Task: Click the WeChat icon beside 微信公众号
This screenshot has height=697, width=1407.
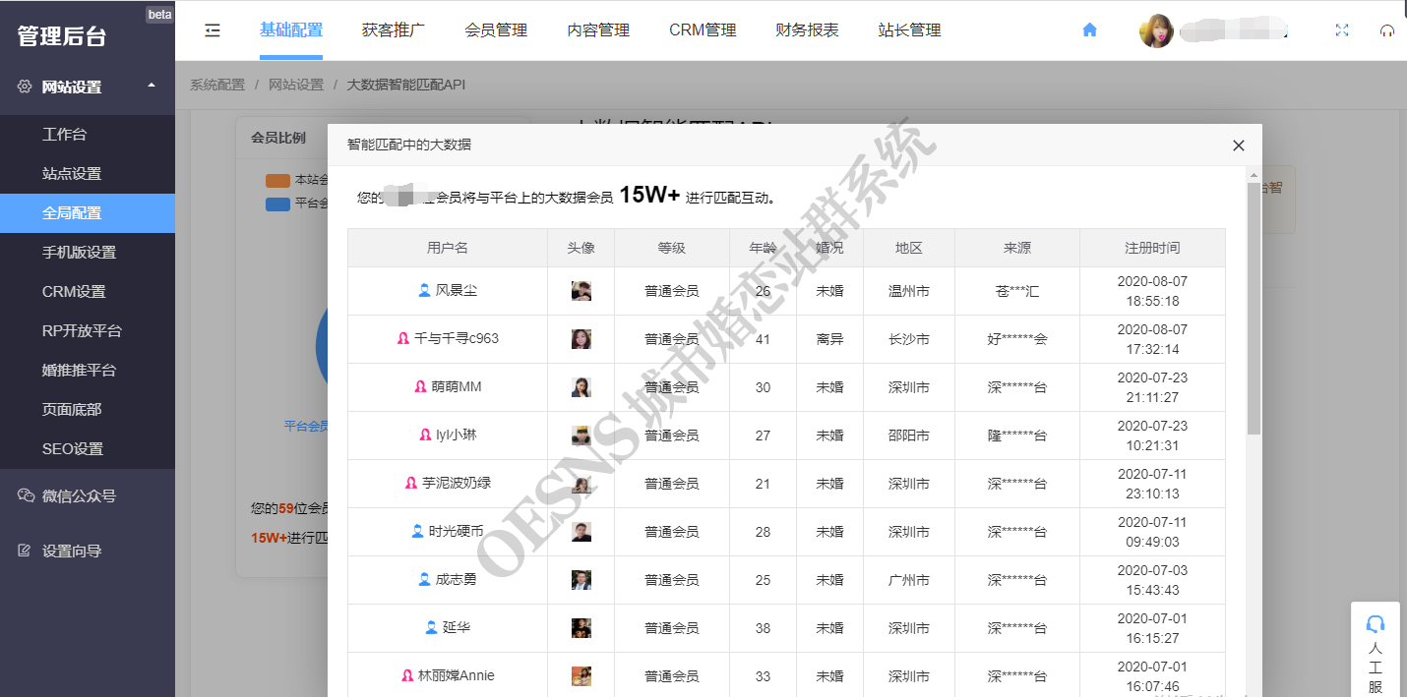Action: pyautogui.click(x=26, y=495)
